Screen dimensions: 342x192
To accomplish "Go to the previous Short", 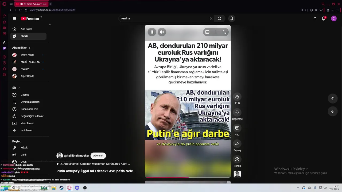I will 333,98.
